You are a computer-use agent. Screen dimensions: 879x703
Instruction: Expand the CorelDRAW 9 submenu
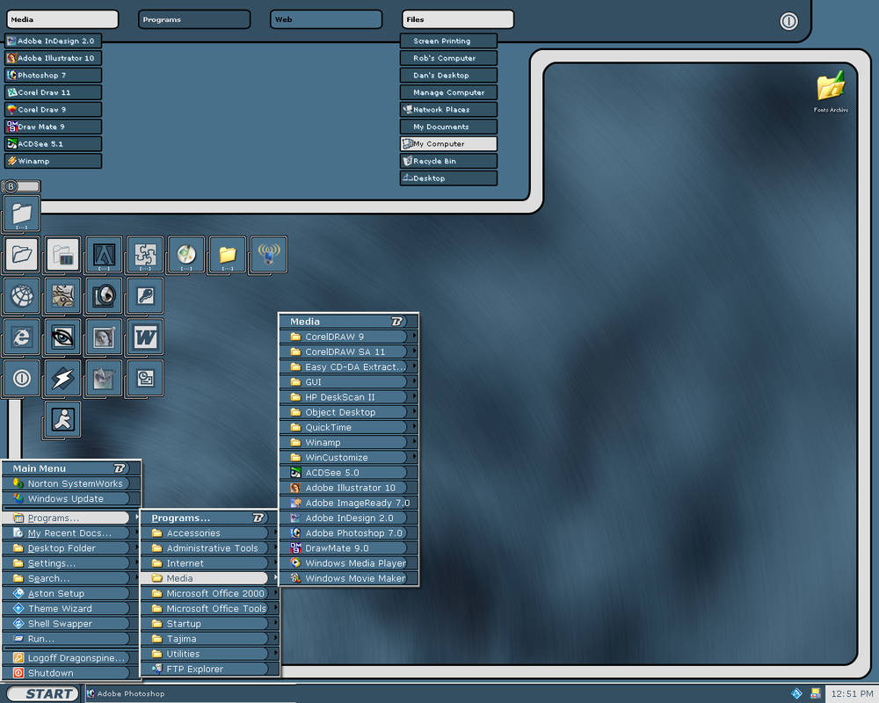pos(348,337)
